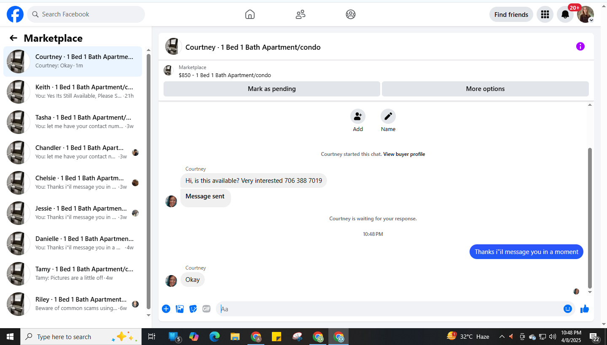This screenshot has width=607, height=345.
Task: Click the volume speaker tray icon
Action: tap(553, 337)
